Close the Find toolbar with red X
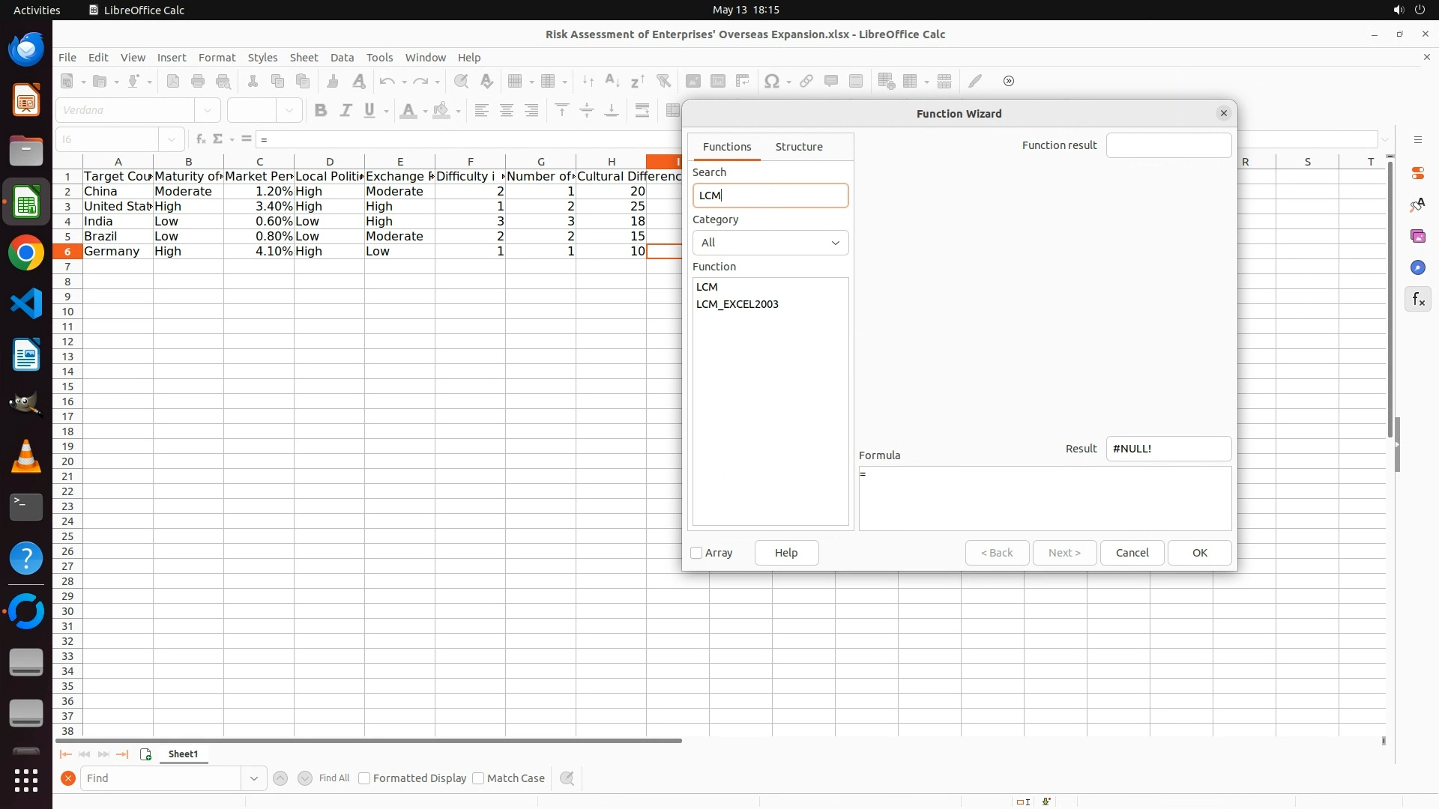The width and height of the screenshot is (1439, 809). (68, 778)
